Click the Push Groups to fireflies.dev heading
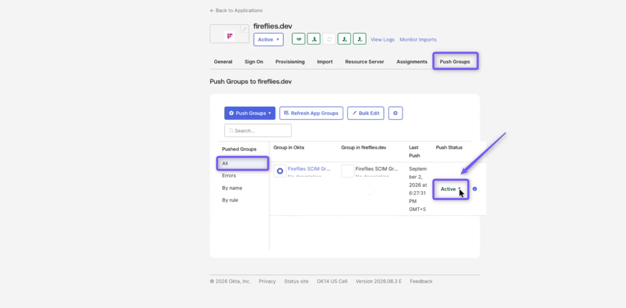This screenshot has width=626, height=308. click(x=251, y=82)
